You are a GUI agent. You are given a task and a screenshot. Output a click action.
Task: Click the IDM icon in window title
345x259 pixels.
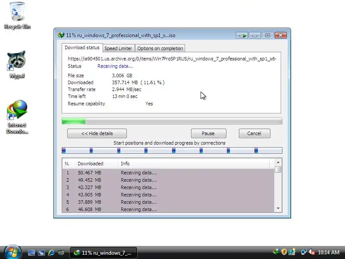(61, 35)
